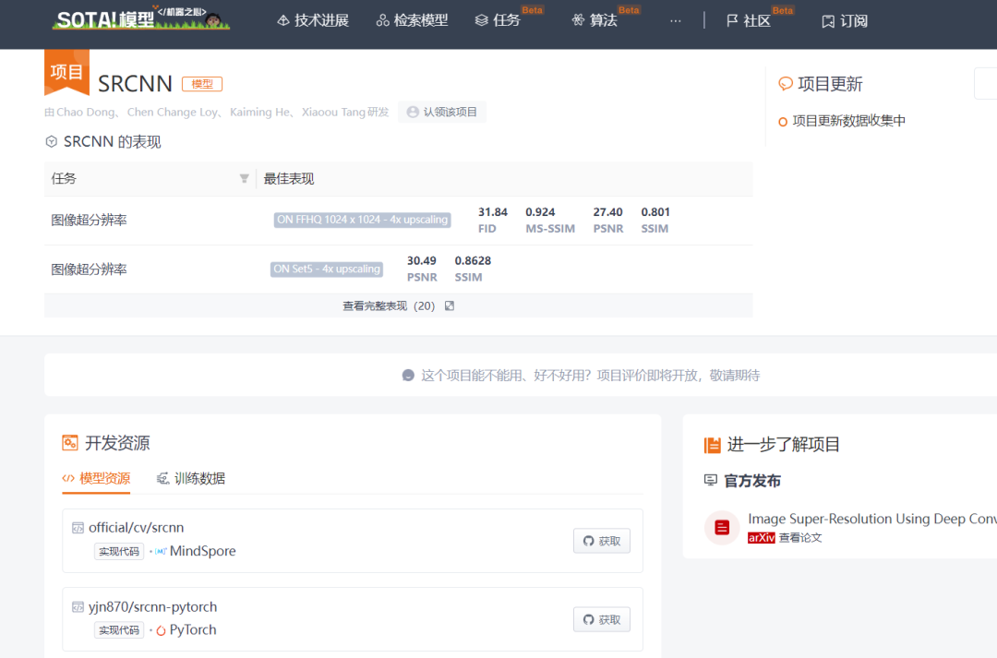Open 技术进展 via its cube icon
The width and height of the screenshot is (997, 658).
(282, 19)
